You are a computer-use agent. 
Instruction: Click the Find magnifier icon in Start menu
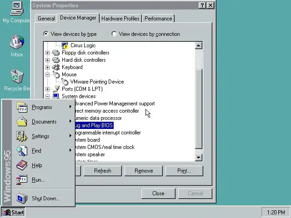(x=22, y=151)
